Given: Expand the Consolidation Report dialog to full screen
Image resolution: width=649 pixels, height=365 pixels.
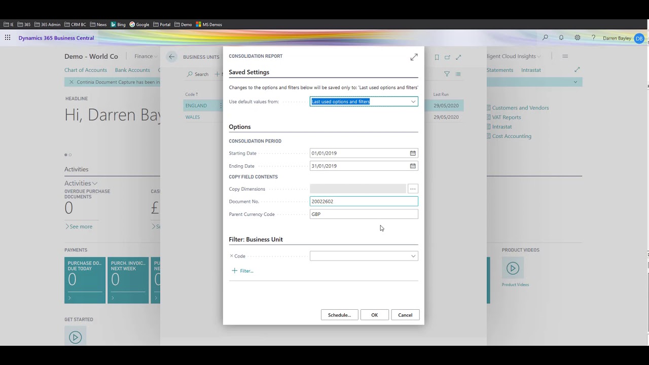Looking at the screenshot, I should [x=414, y=57].
